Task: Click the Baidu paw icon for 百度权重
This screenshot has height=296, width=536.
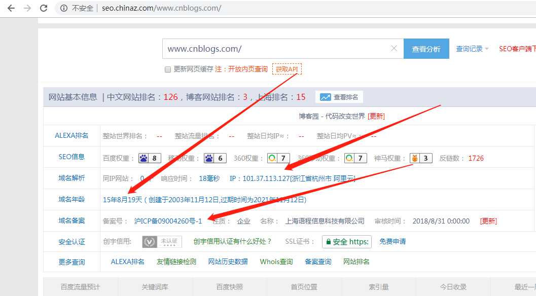Action: point(144,158)
